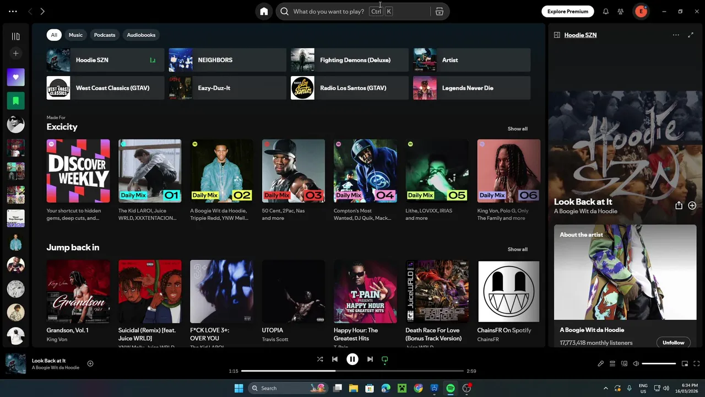Open lyrics microphone icon
Image resolution: width=705 pixels, height=397 pixels.
[x=601, y=363]
